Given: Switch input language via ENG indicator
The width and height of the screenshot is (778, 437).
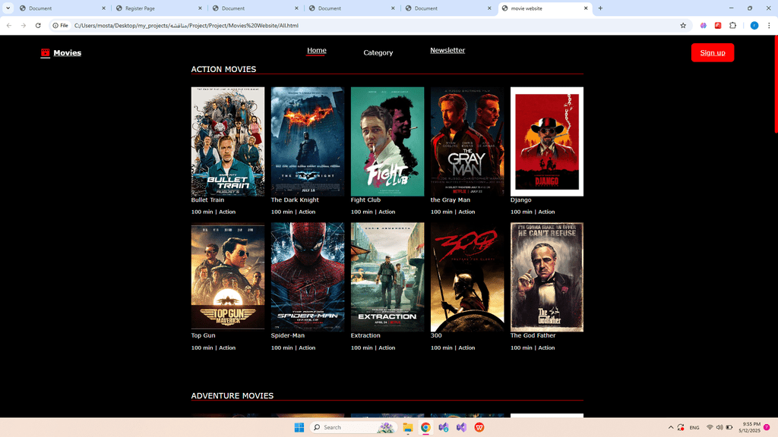Looking at the screenshot, I should 694,428.
